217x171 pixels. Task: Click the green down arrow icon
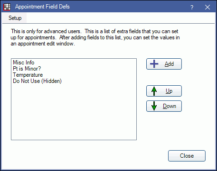pyautogui.click(x=154, y=106)
